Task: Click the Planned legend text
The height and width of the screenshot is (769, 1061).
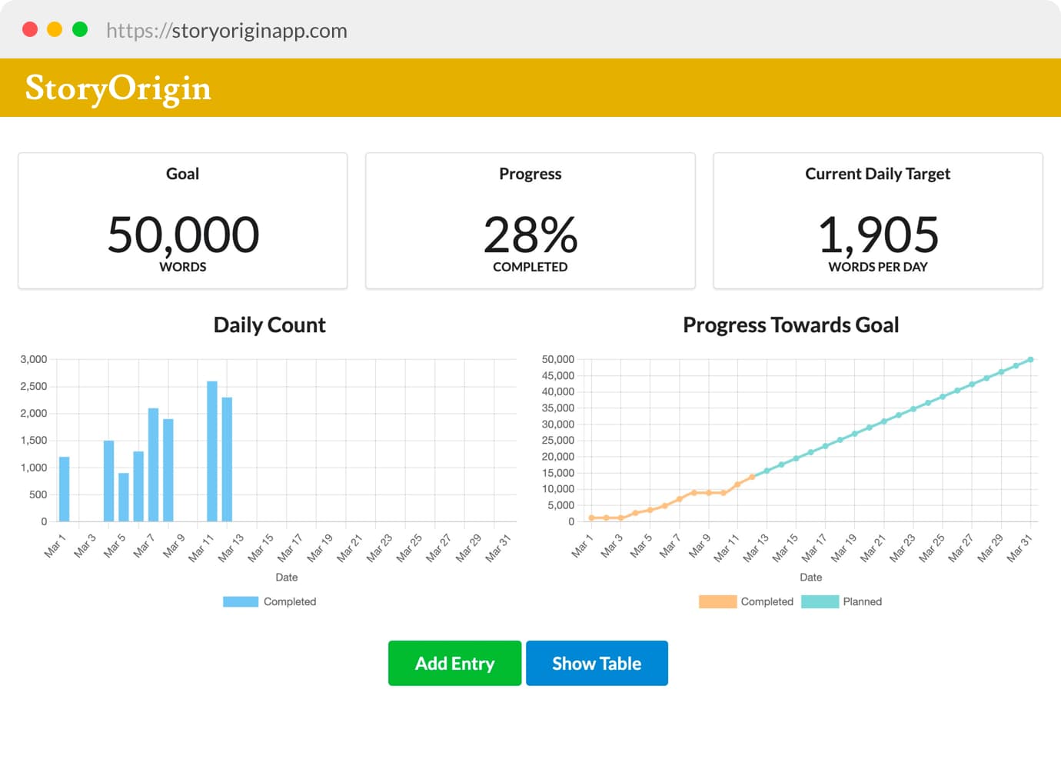Action: click(x=863, y=601)
